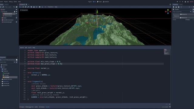This screenshot has height=109, width=194.
Task: Click the play custom scene icon
Action: (188, 2)
